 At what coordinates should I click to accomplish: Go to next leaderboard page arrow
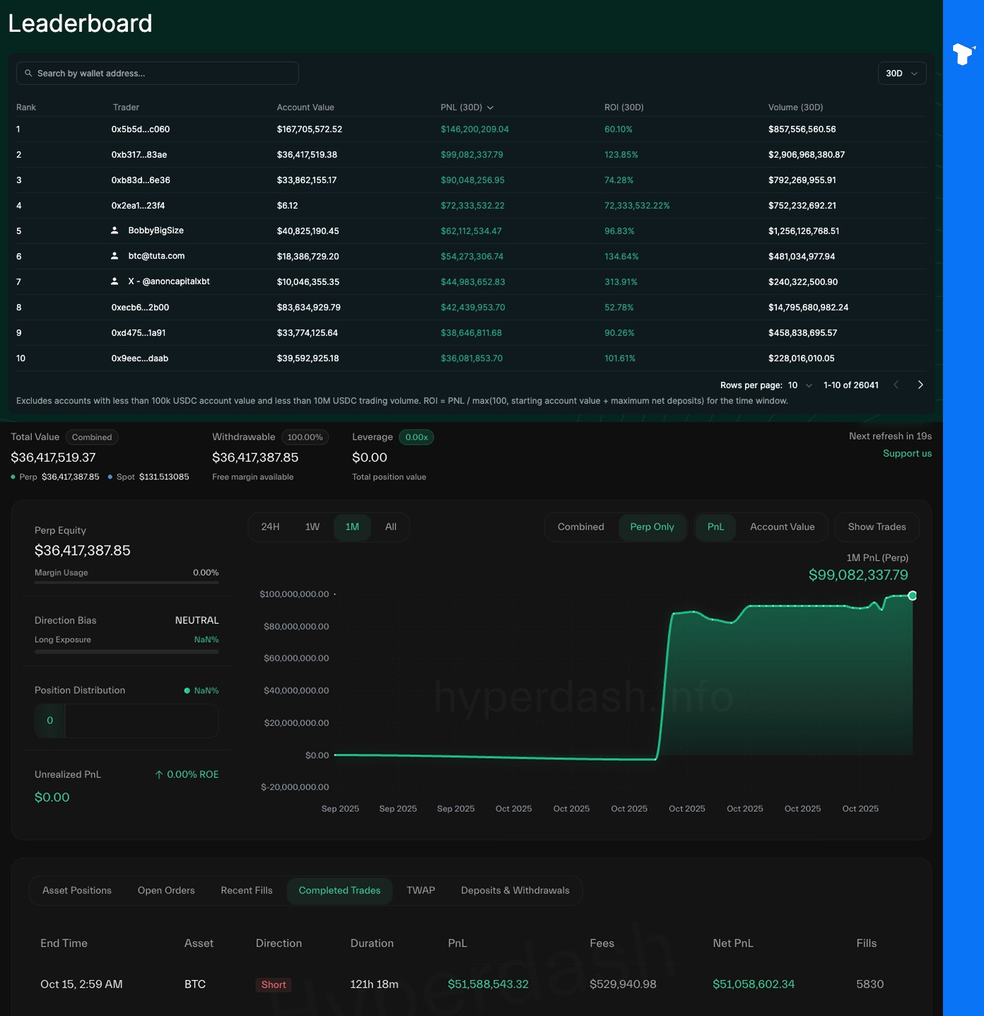920,385
